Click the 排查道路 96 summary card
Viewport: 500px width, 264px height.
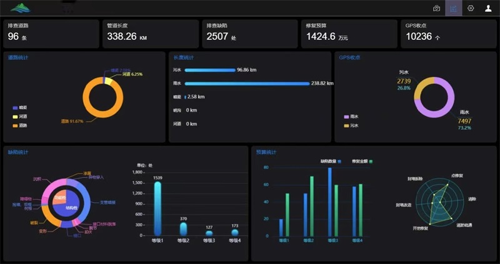pos(51,34)
